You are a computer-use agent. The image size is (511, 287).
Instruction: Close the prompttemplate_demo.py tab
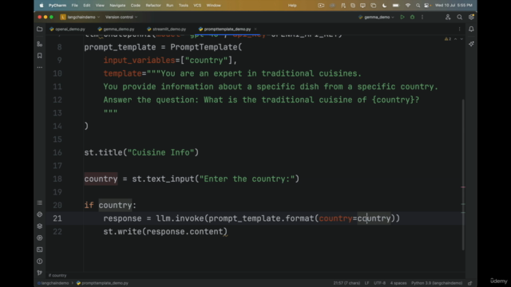point(255,29)
